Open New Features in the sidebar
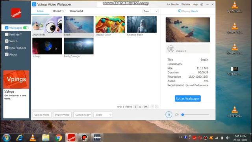Viewport: 252px width, 142px height. (15, 48)
